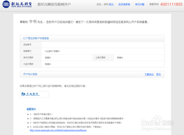Click the 交通银行 bank icon button

pos(34,94)
